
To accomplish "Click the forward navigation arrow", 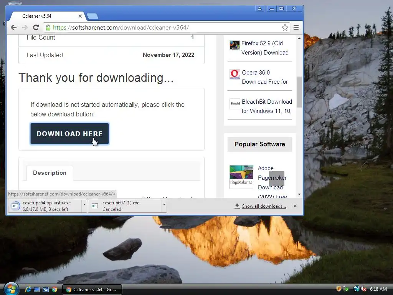I will pyautogui.click(x=25, y=28).
